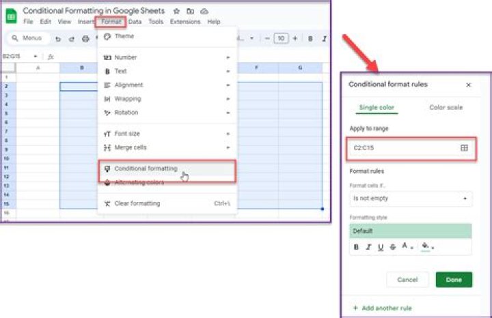Toggle strikethrough in the formatting style row
This screenshot has height=318, width=492.
click(392, 246)
